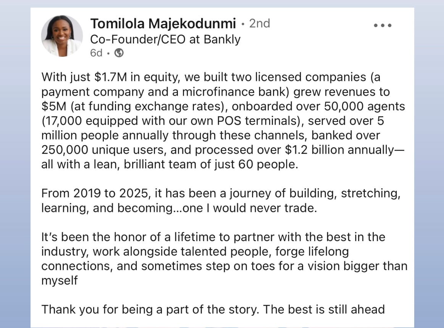Click the "$5M" revenue figure
This screenshot has width=444, height=328.
pos(54,107)
